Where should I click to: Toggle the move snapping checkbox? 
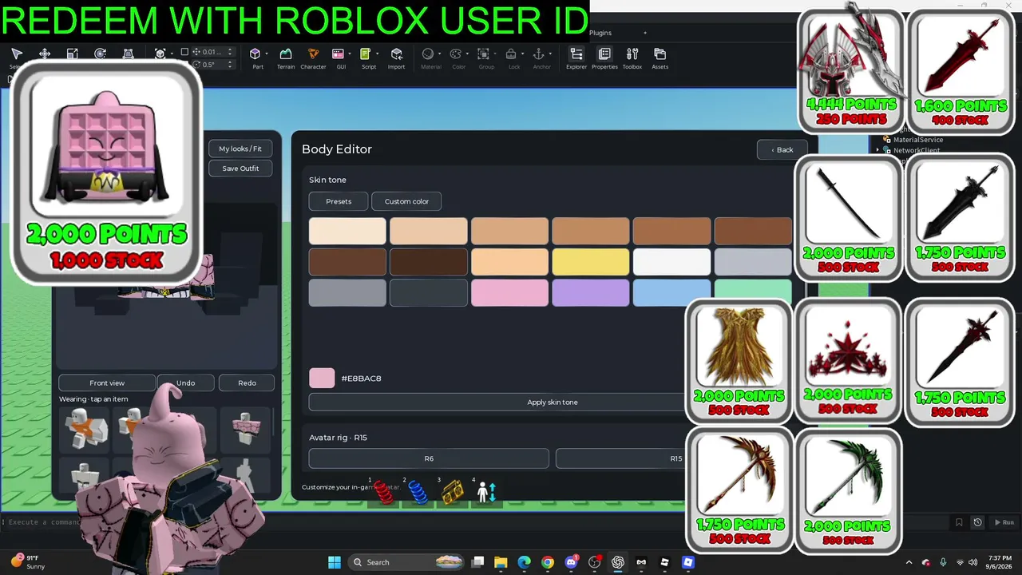[x=184, y=52]
